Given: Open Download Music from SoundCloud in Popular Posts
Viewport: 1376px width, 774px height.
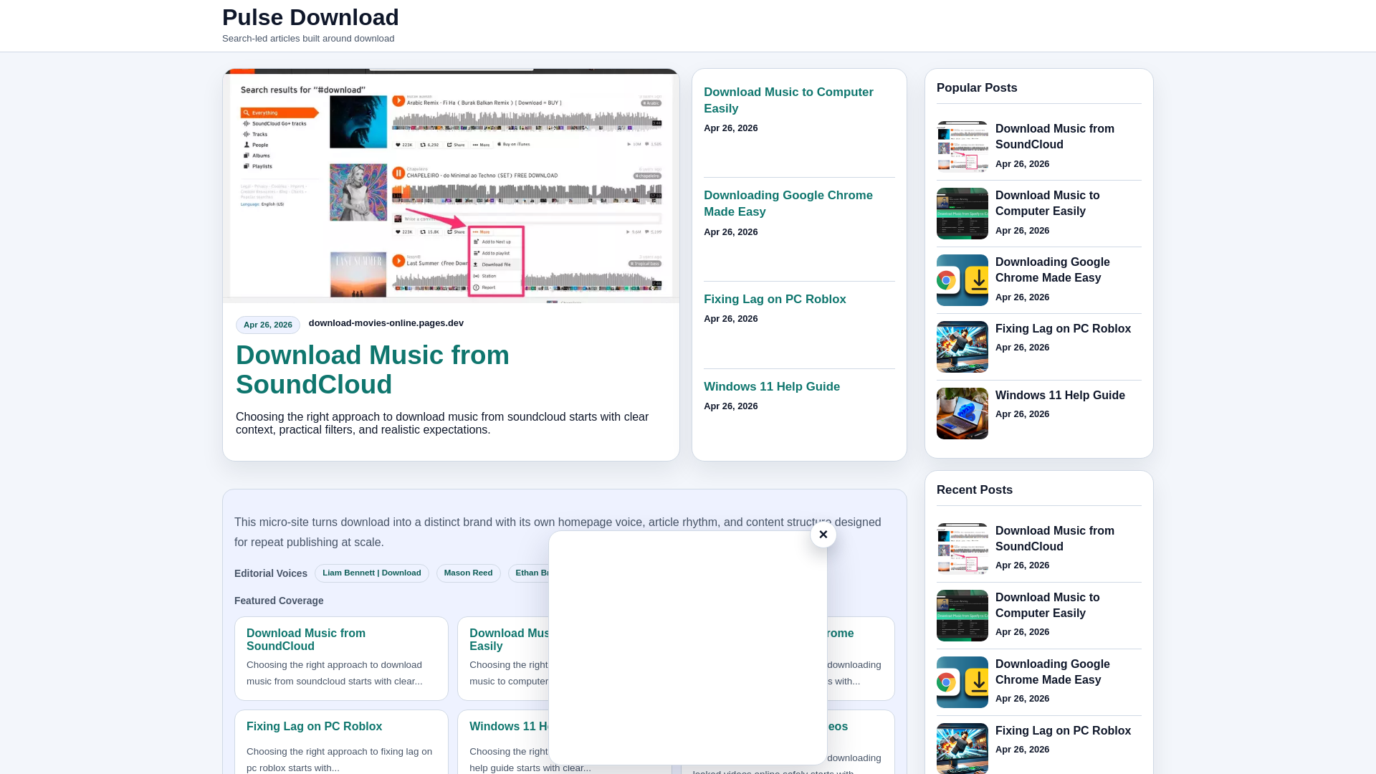Looking at the screenshot, I should [1055, 137].
